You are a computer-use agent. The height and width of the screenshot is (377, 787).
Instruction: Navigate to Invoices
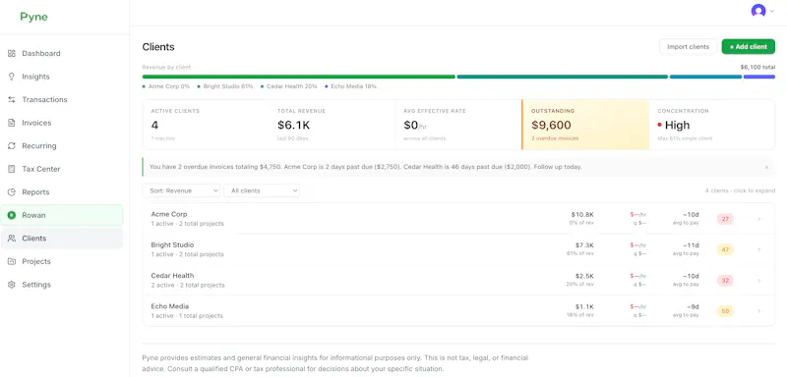pos(62,123)
